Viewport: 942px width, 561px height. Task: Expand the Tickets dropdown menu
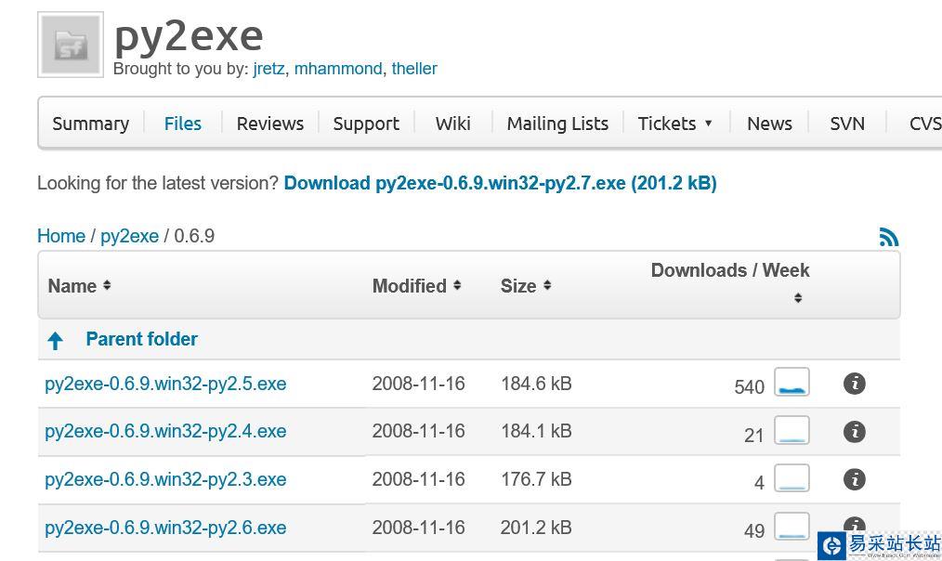pyautogui.click(x=674, y=124)
